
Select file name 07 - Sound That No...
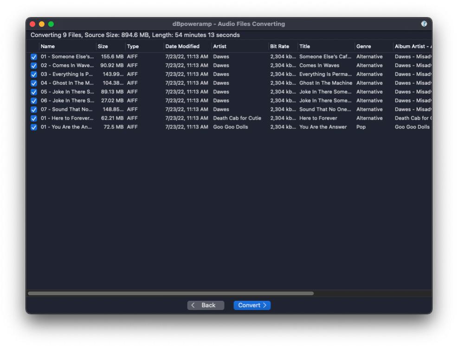click(x=67, y=109)
